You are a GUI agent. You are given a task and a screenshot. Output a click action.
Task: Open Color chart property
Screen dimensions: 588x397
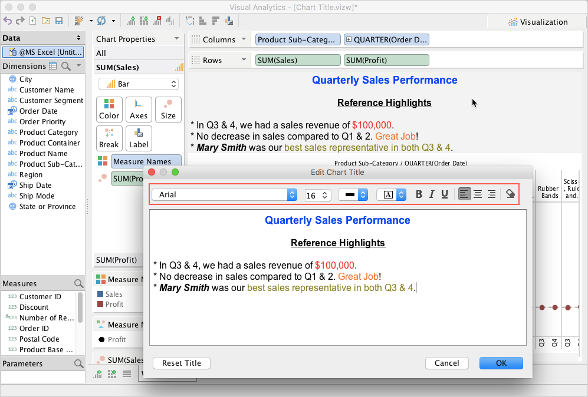coord(109,110)
